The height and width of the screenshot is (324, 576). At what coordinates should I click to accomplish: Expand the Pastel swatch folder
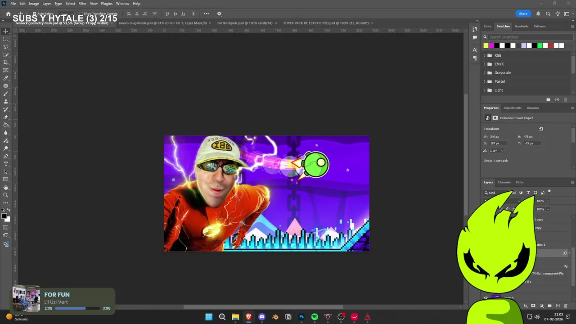click(485, 81)
